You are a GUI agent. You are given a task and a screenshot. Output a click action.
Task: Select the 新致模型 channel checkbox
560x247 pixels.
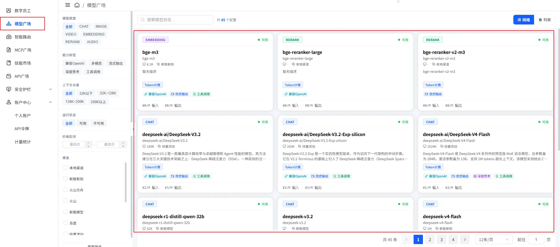pyautogui.click(x=66, y=212)
